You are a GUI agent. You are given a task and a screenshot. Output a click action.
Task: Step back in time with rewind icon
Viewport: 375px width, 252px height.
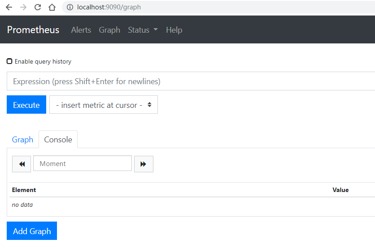coord(22,164)
